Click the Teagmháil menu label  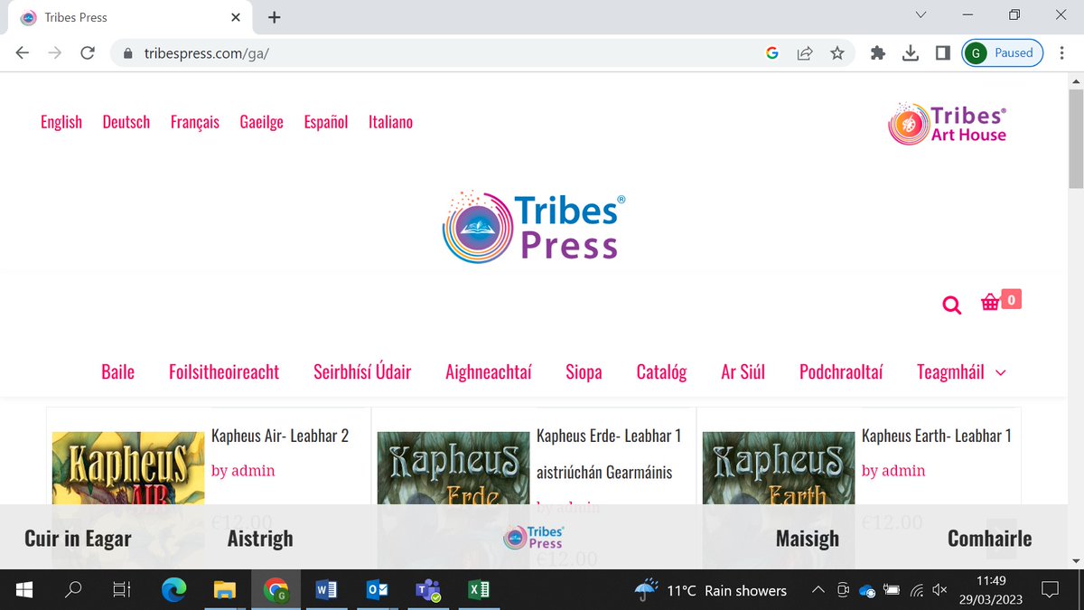[x=950, y=371]
